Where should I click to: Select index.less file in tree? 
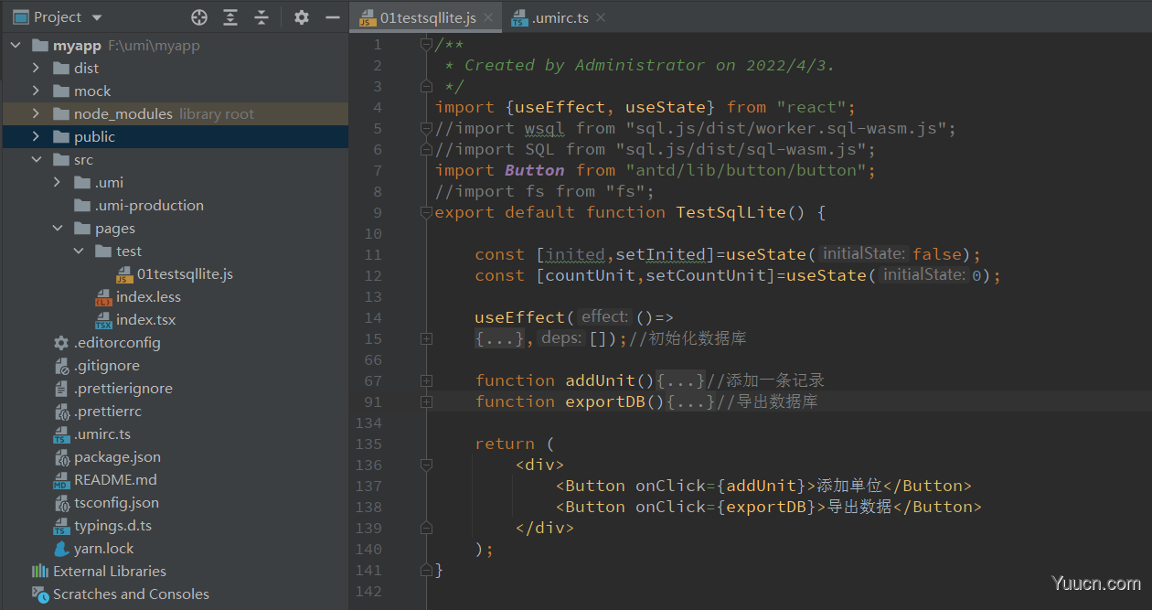tap(148, 297)
